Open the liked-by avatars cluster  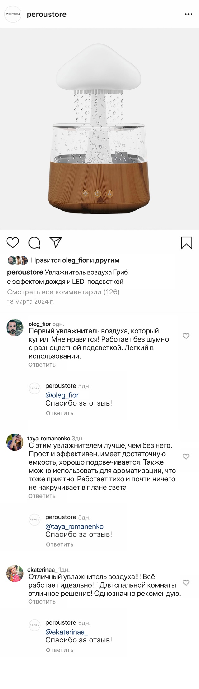pyautogui.click(x=17, y=260)
